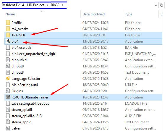
Task: Click the MainSettings.ut4 file icon
Action: [8, 85]
